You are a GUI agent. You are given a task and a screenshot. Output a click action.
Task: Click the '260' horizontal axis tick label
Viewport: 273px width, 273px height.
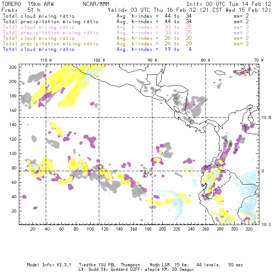205,229
